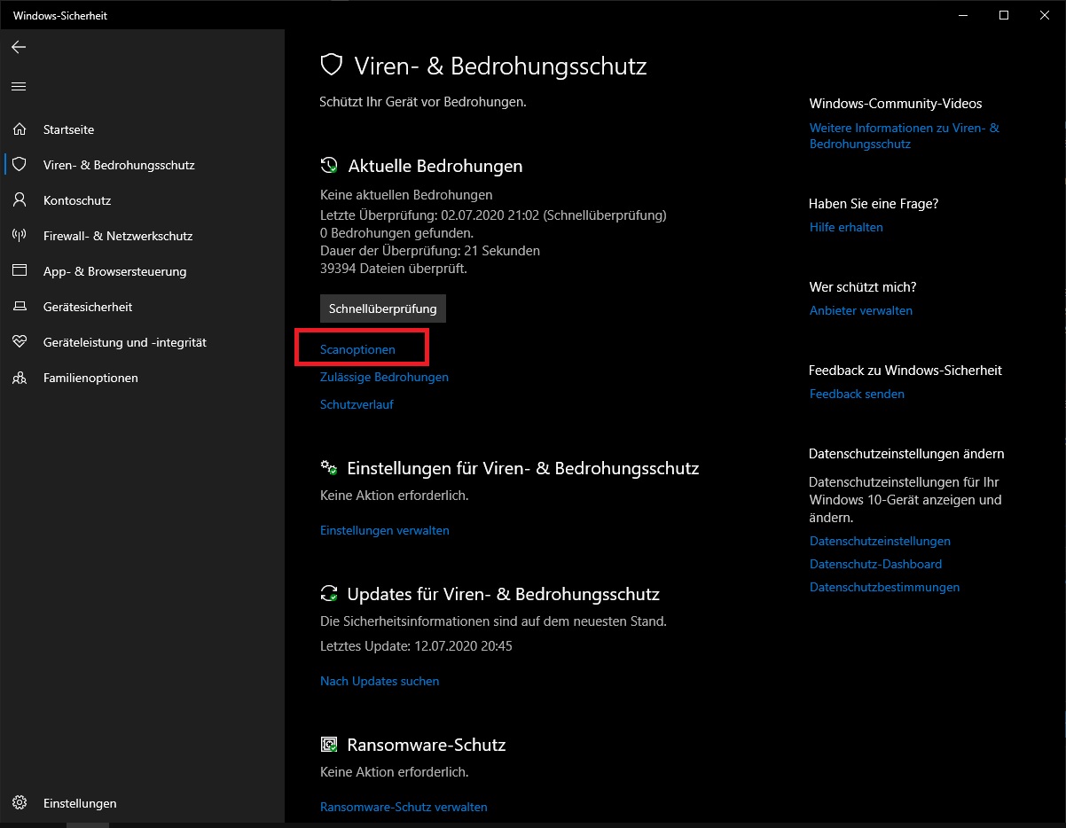Click the Geräteleistung heart icon

coord(20,342)
